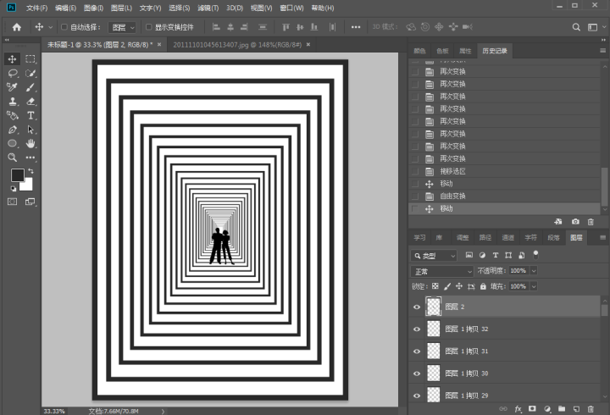
Task: Click the foreground color swatch
Action: point(18,175)
